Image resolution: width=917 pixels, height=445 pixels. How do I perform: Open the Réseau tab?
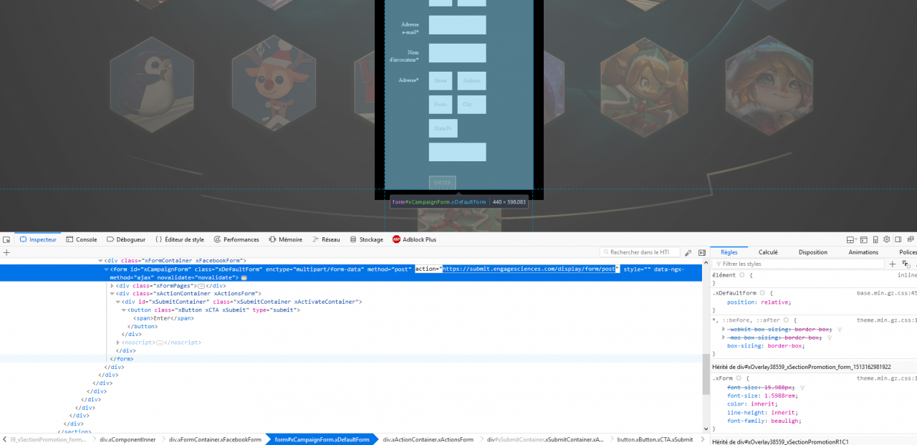[x=326, y=239]
